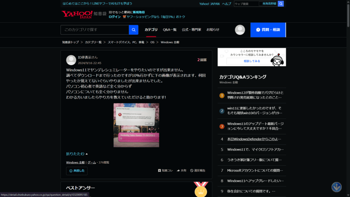Image resolution: width=350 pixels, height=197 pixels.
Task: Click the blue category search magnifier button
Action: pyautogui.click(x=133, y=30)
